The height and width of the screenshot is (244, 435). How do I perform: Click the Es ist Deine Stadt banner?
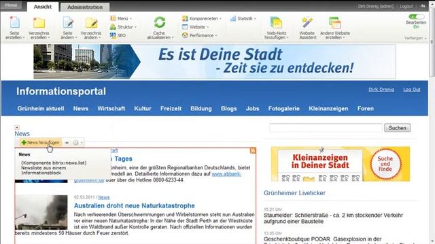tap(215, 62)
